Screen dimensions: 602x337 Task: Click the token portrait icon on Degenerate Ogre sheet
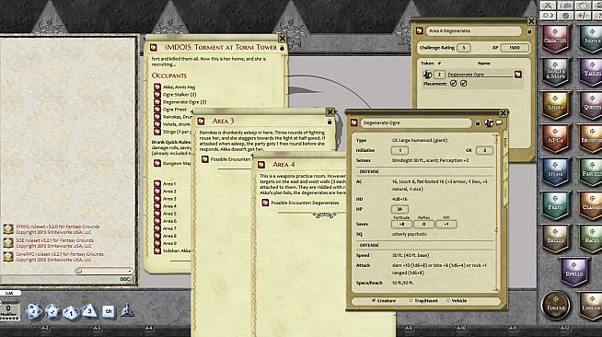tap(489, 122)
